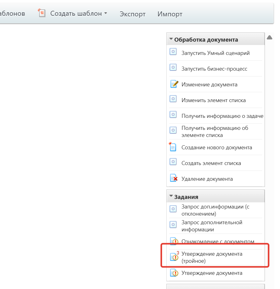
Task: Select Получить информацию о задаче action
Action: point(222,116)
